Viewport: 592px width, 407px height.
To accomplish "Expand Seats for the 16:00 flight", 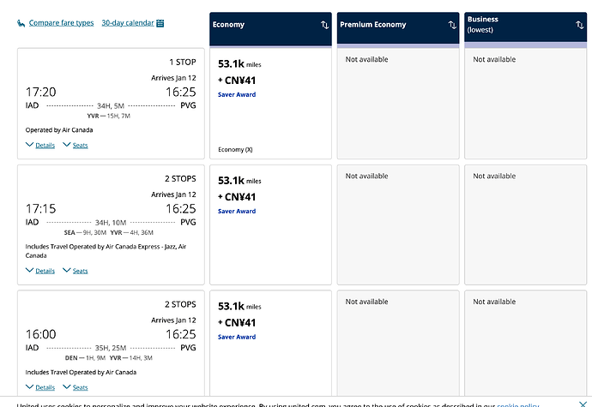I will (x=76, y=387).
